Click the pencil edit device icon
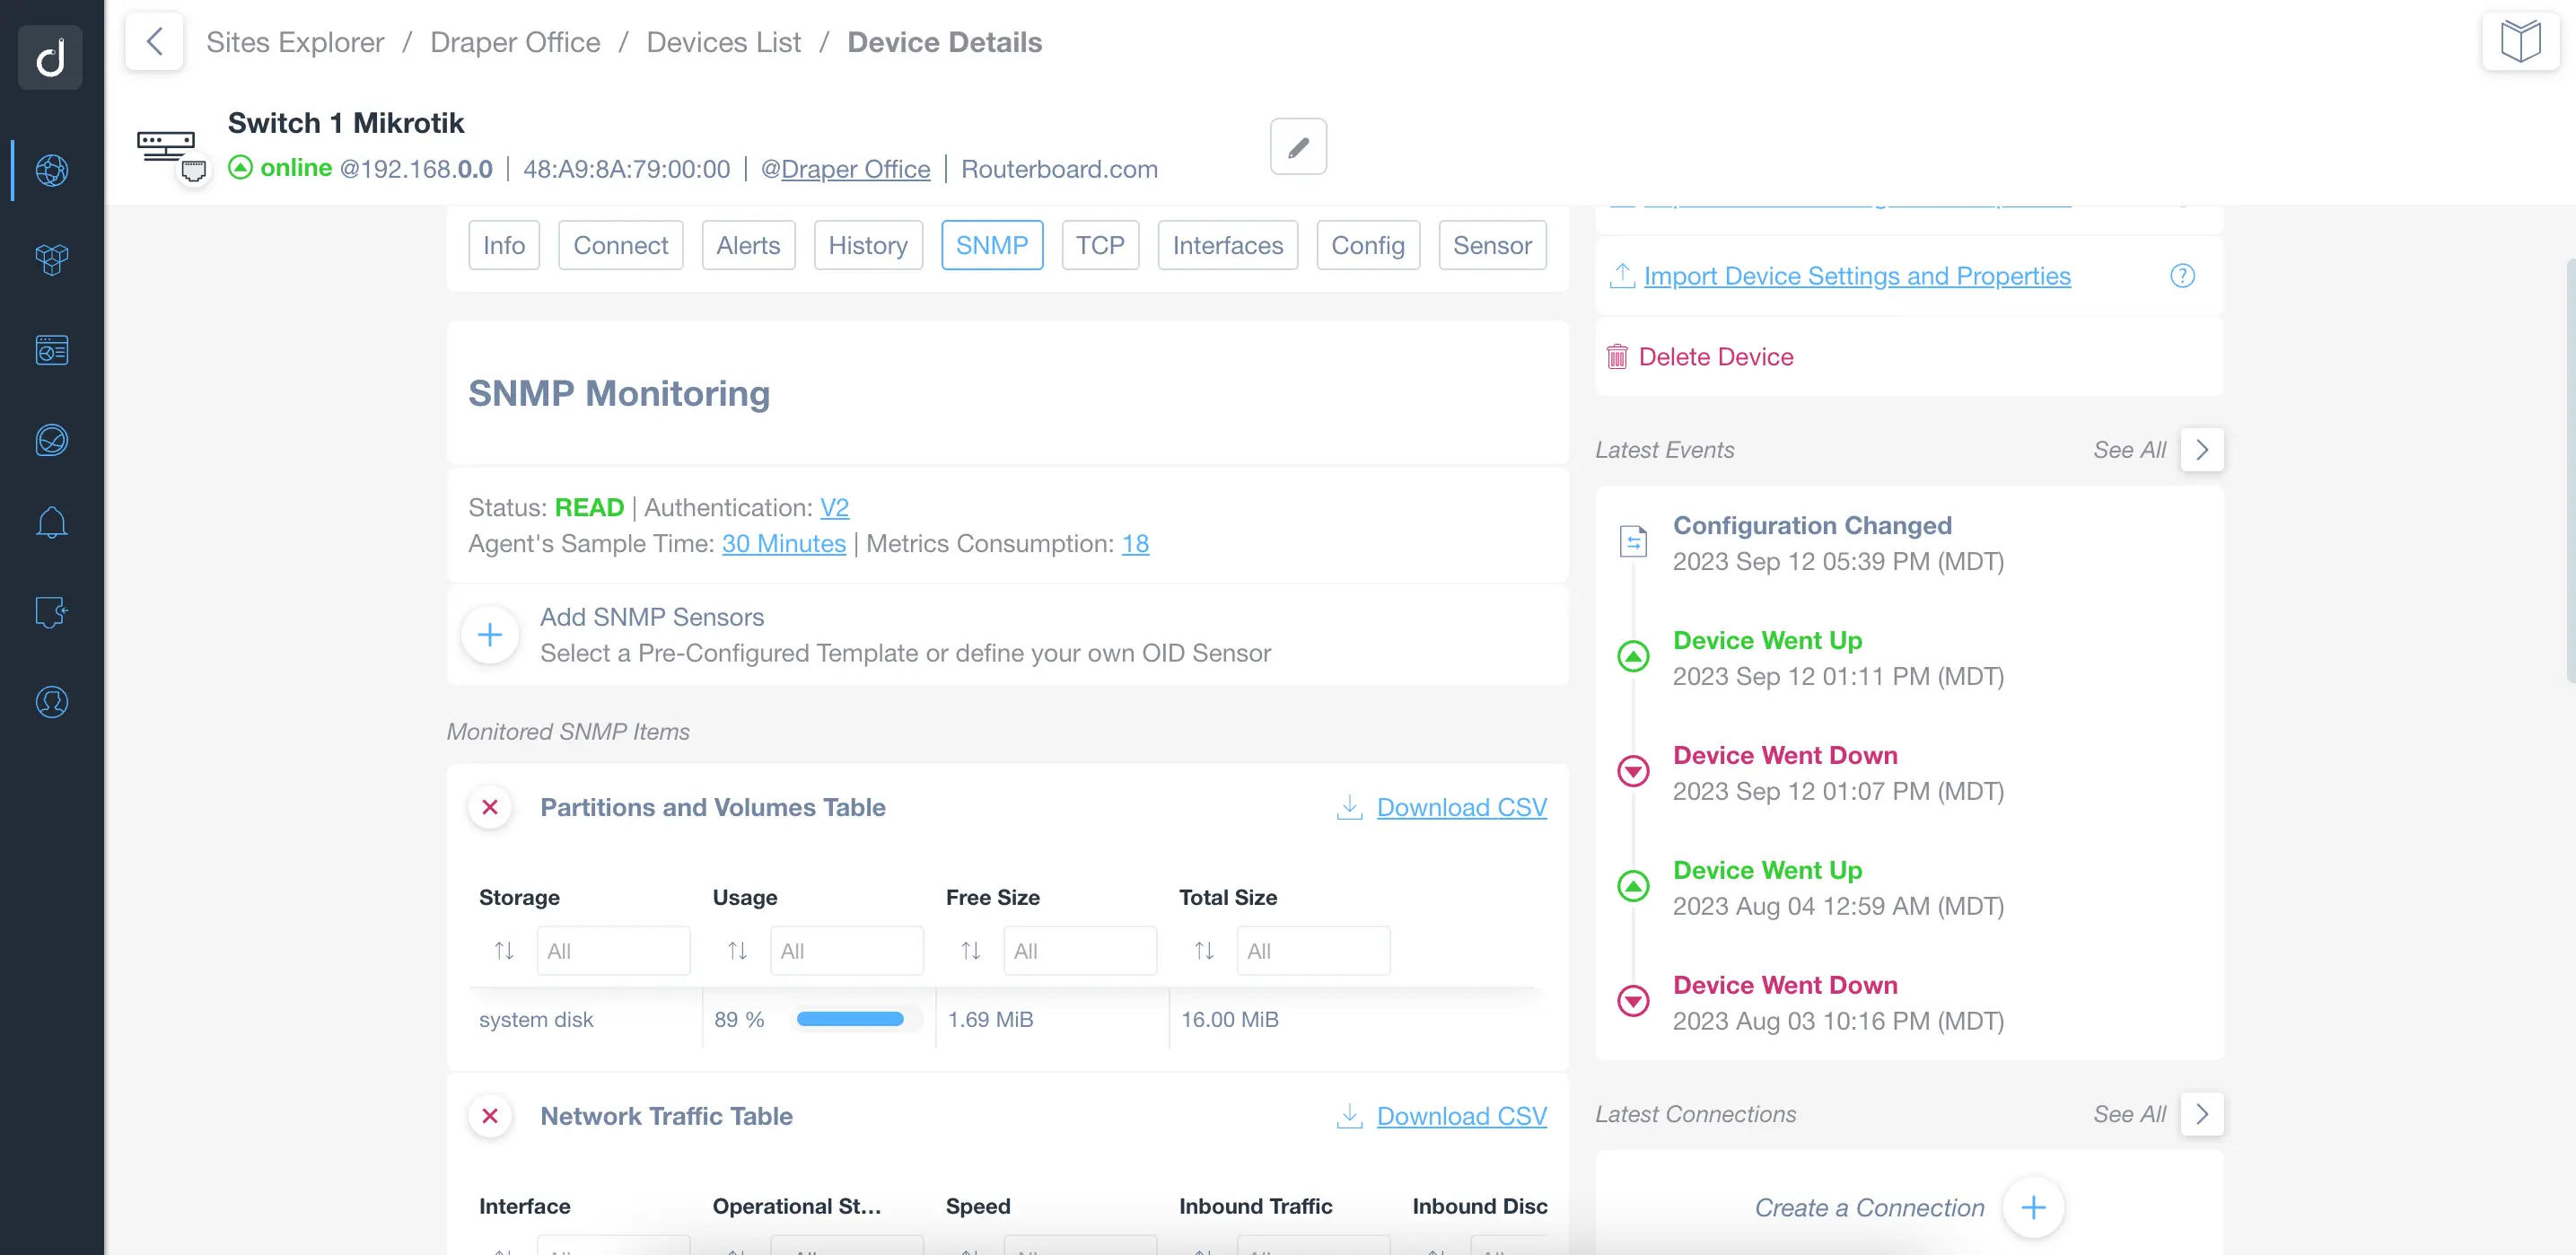 (x=1298, y=147)
